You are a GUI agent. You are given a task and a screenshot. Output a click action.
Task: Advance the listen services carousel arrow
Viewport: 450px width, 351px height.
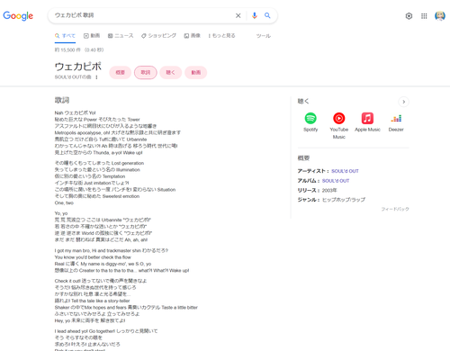click(x=404, y=102)
